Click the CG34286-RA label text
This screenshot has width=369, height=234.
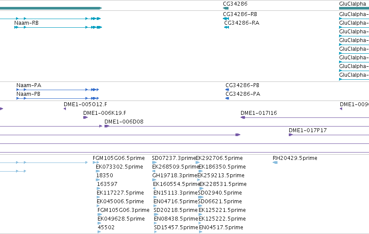coord(242,23)
